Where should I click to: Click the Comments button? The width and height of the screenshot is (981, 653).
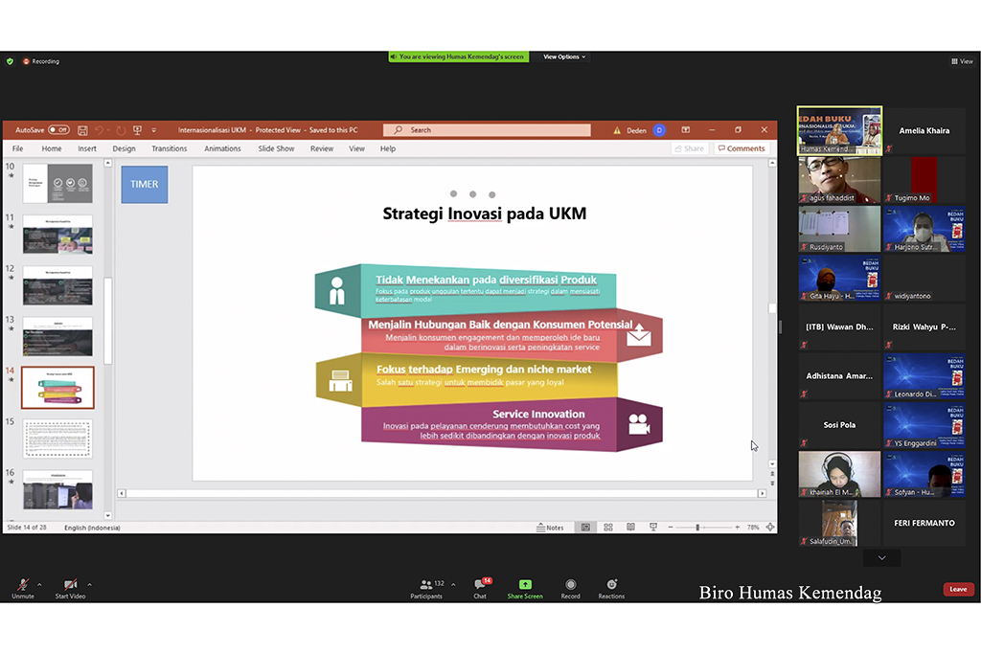point(741,148)
